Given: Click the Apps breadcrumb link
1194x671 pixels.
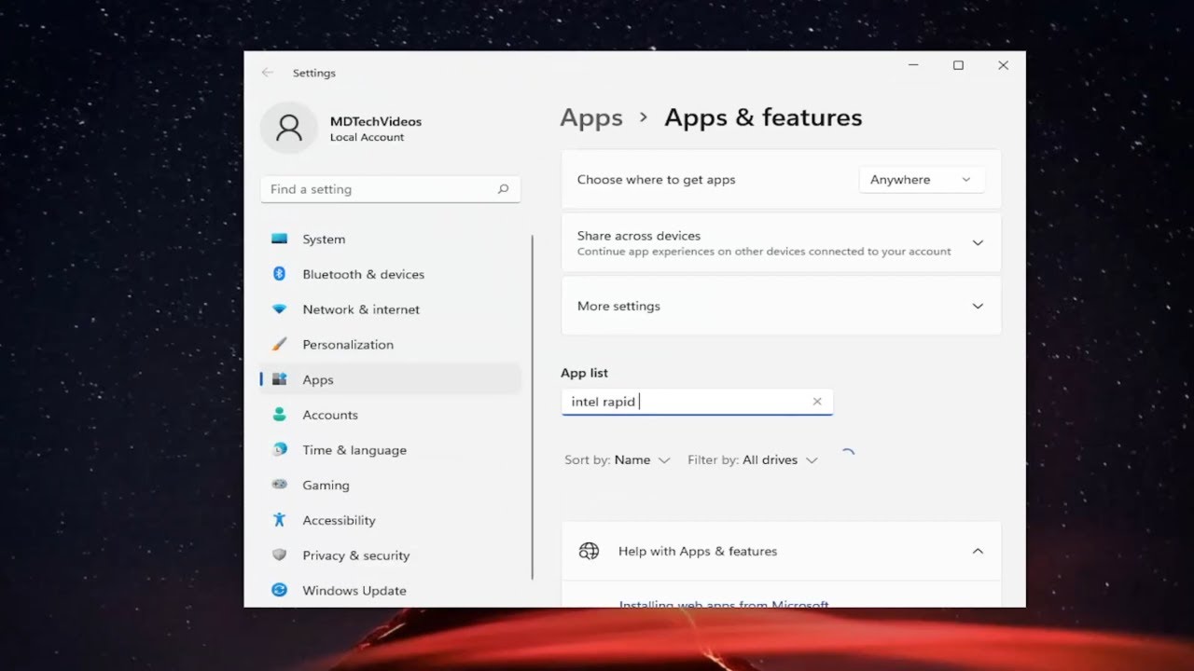Looking at the screenshot, I should [591, 118].
